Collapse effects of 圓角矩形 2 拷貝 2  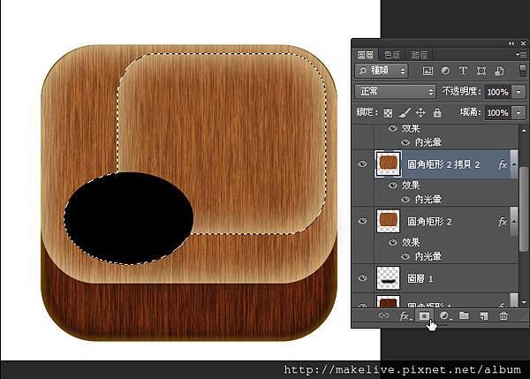coord(514,164)
